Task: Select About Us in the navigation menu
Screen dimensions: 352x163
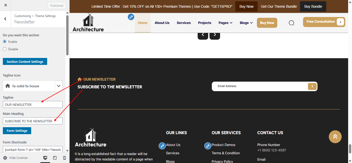Action: tap(162, 23)
